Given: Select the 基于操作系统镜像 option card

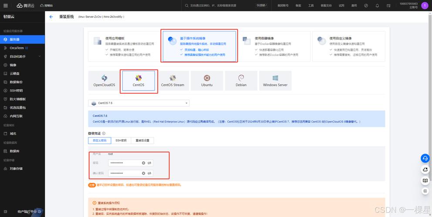Looking at the screenshot, I should 199,46.
